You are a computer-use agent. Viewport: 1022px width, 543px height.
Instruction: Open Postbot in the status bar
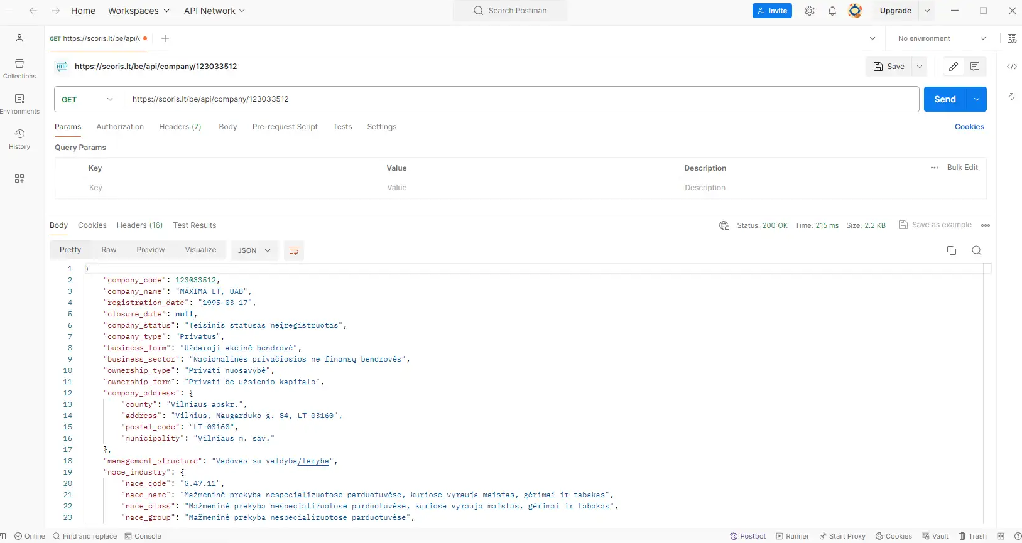tap(747, 536)
